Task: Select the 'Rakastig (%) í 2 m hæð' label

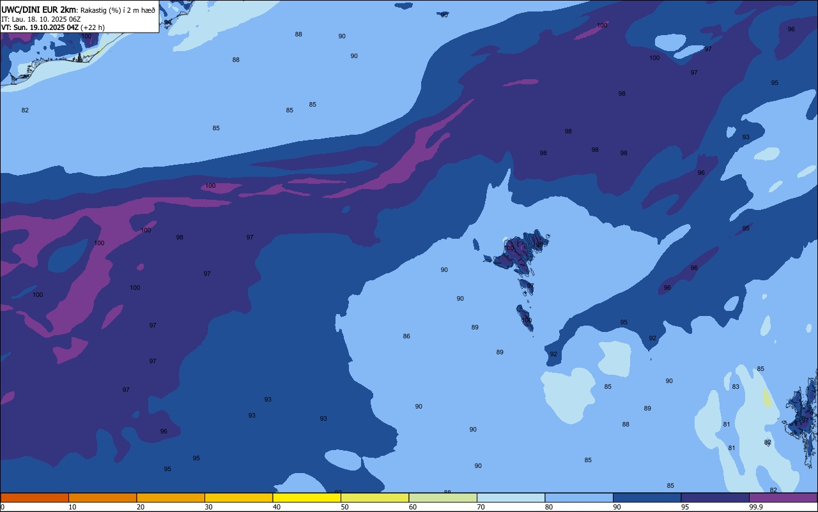Action: (x=117, y=10)
